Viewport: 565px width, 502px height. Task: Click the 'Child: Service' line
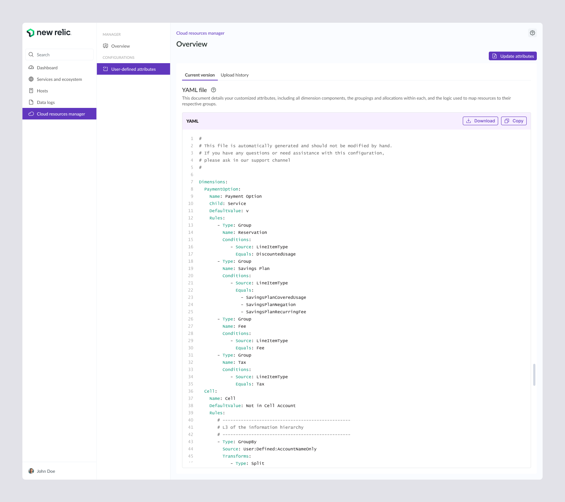[228, 204]
